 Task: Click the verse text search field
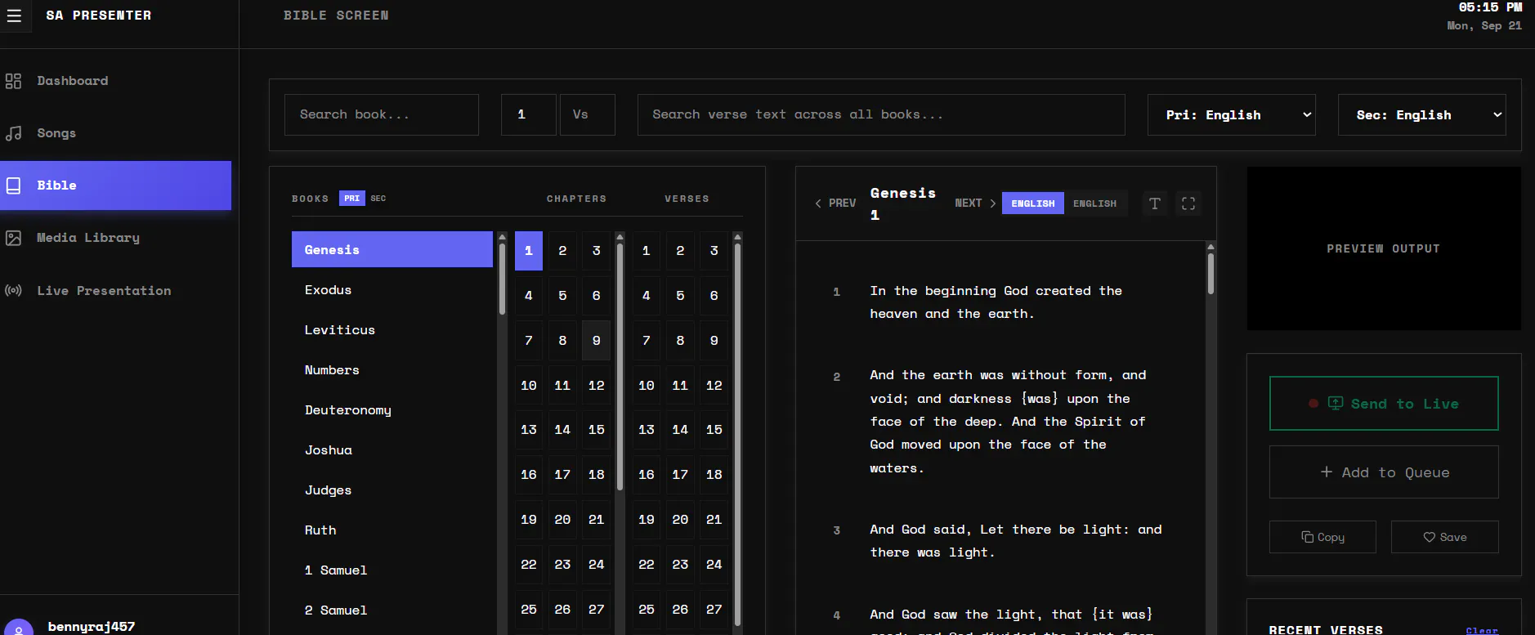pyautogui.click(x=881, y=114)
